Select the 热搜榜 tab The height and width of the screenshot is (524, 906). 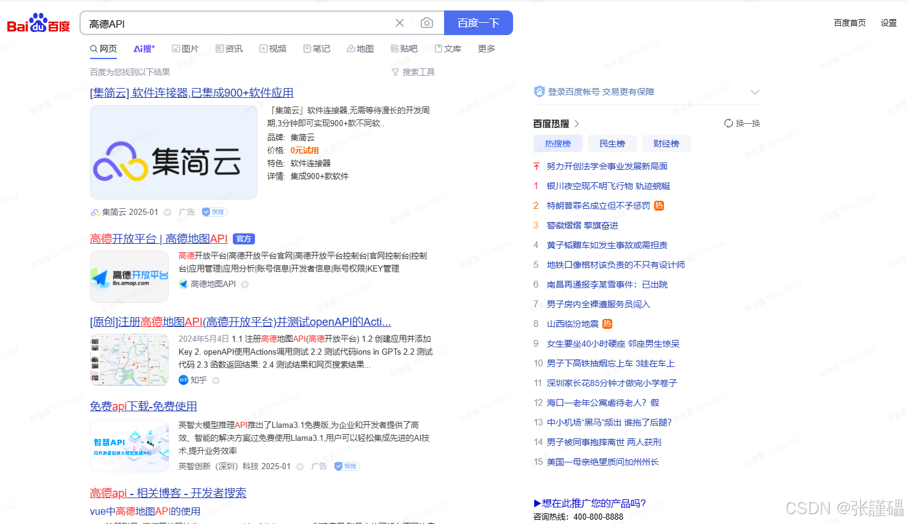[558, 143]
